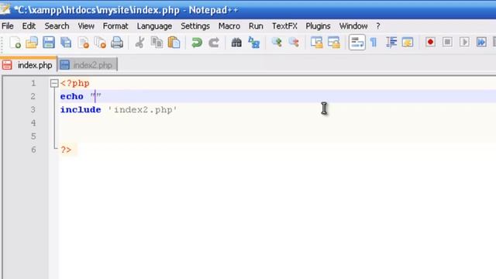Viewport: 496px width, 279px height.
Task: Run macro multiple times
Action: tap(481, 42)
